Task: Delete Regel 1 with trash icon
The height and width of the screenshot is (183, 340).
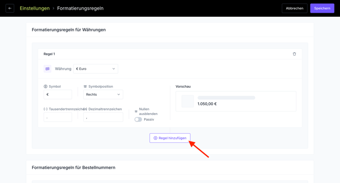Action: (294, 54)
